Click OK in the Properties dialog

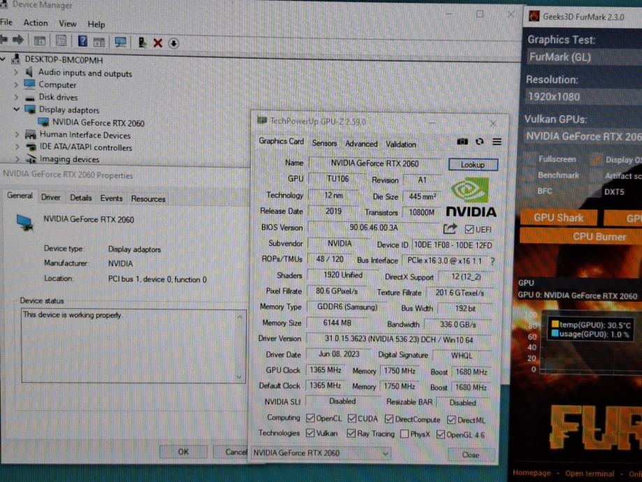[183, 452]
